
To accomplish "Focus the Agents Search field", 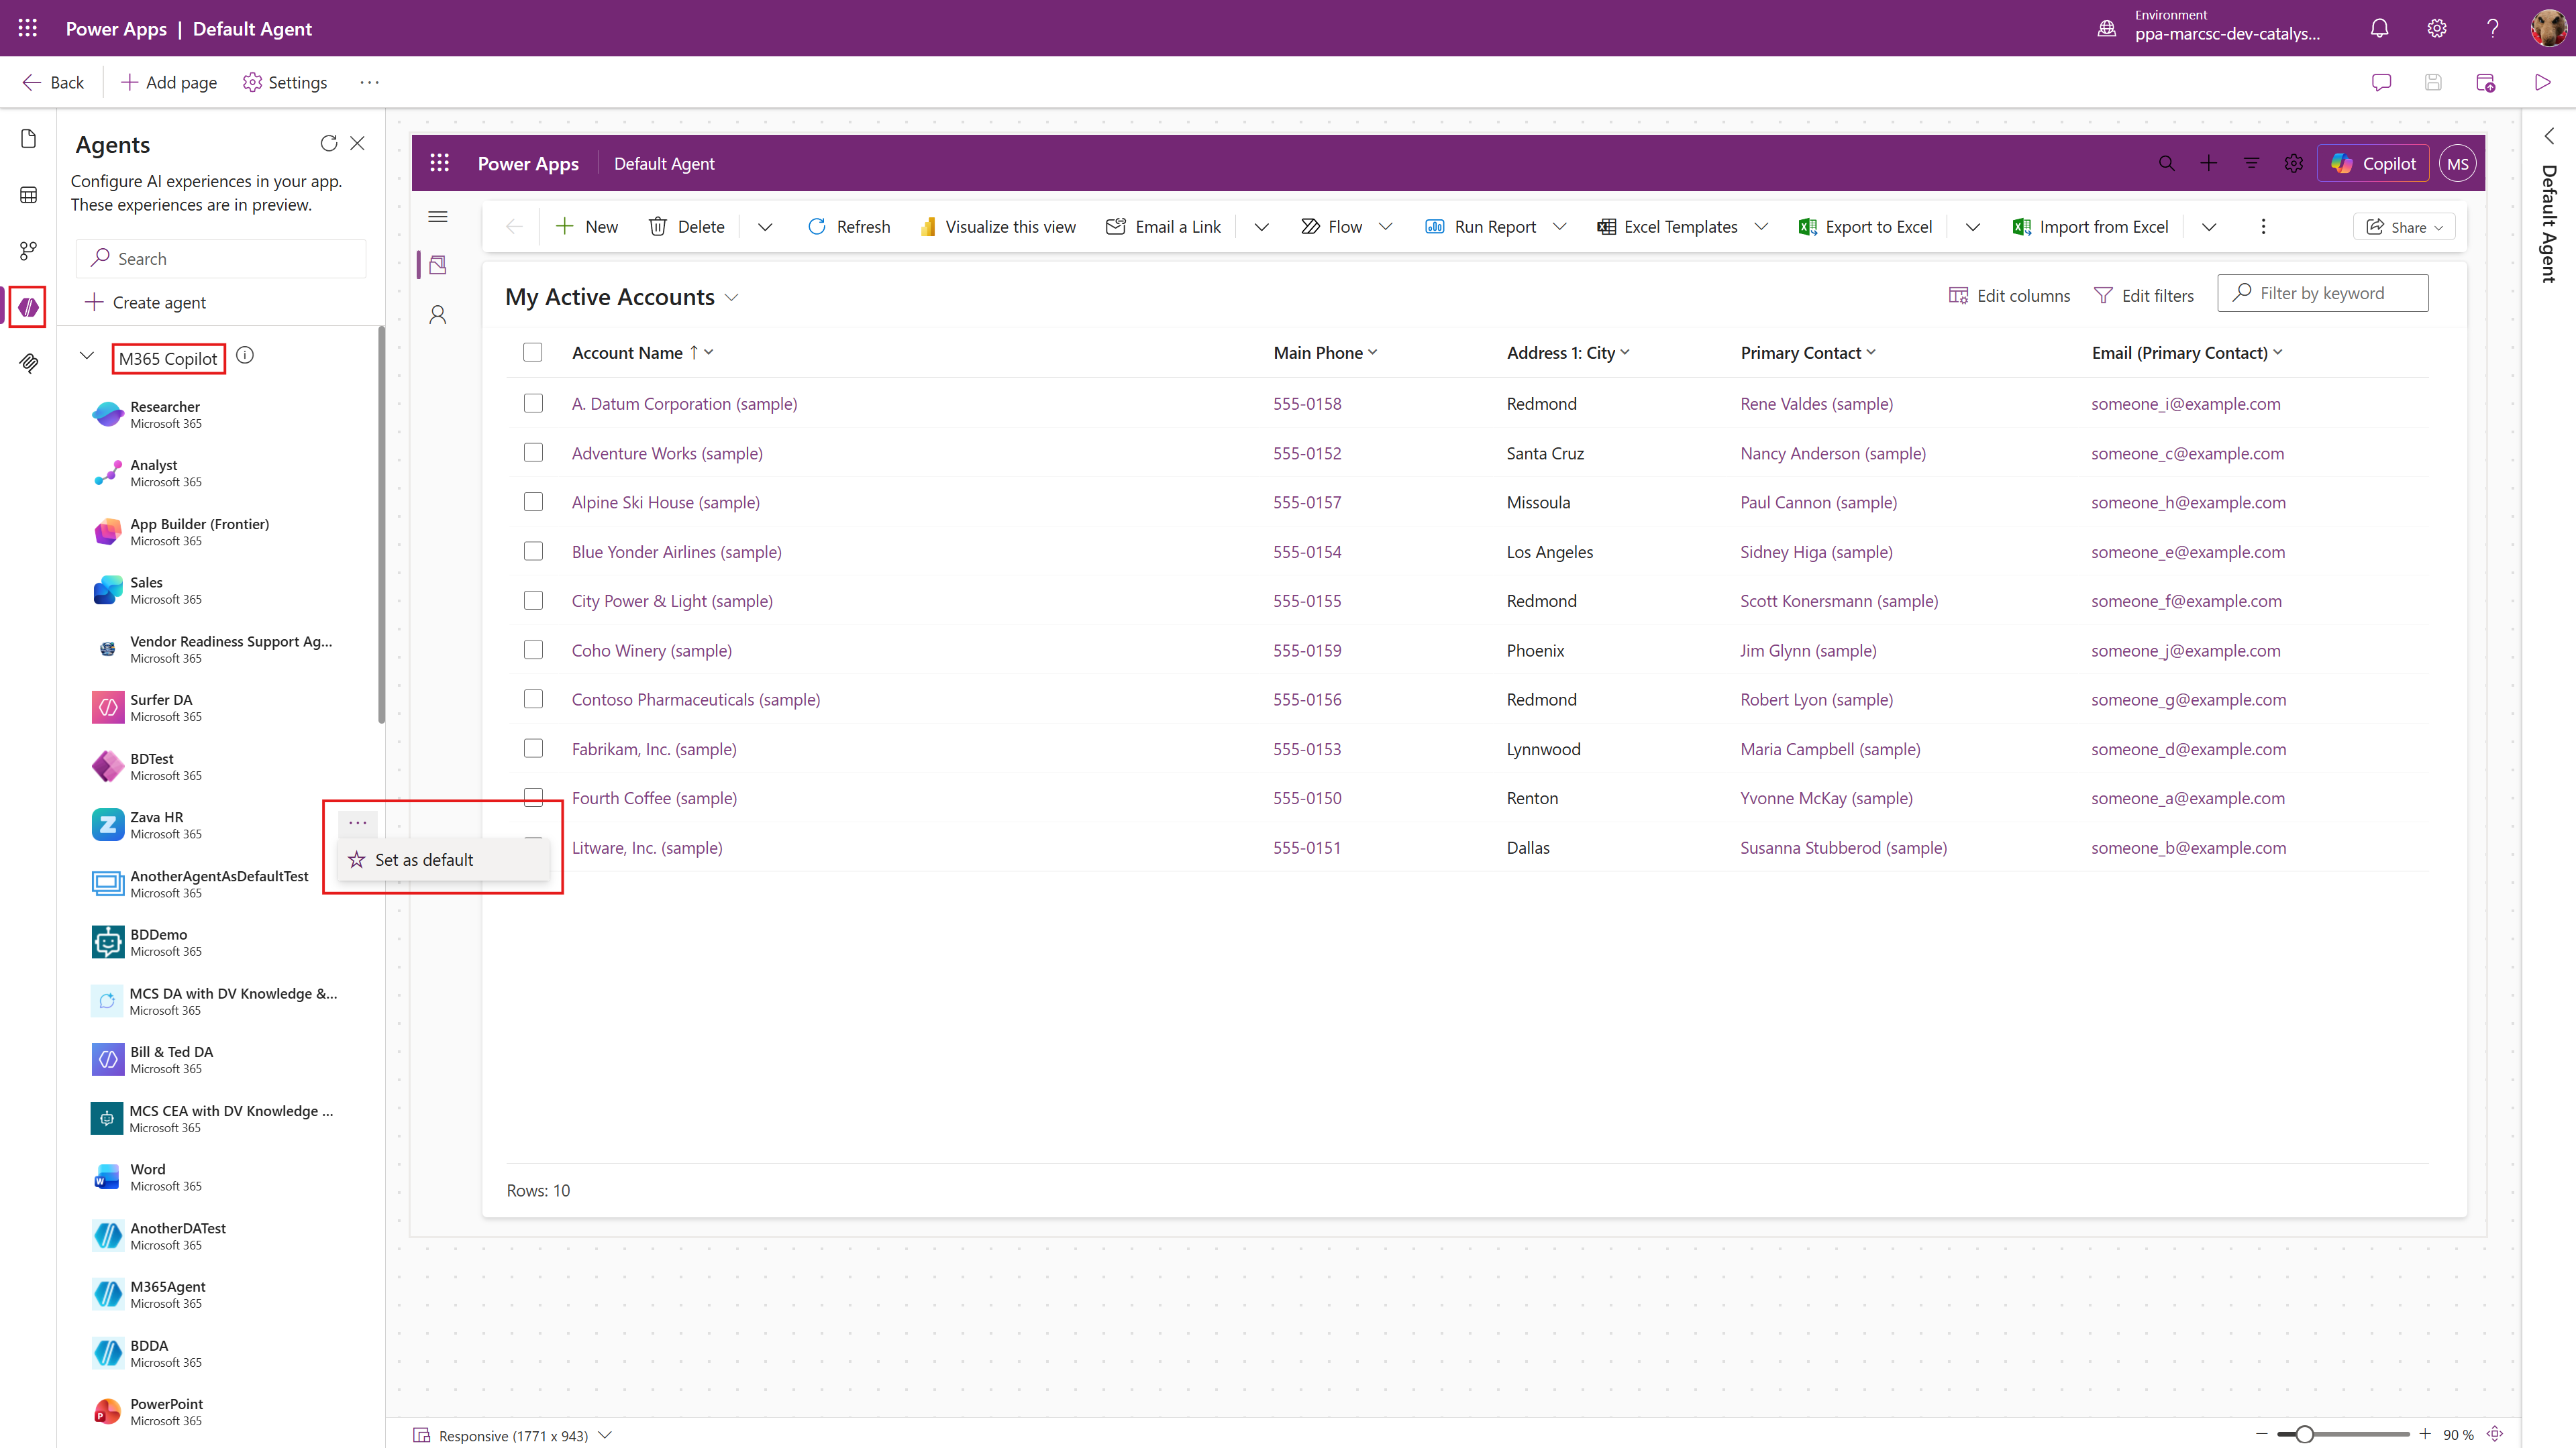I will 221,259.
